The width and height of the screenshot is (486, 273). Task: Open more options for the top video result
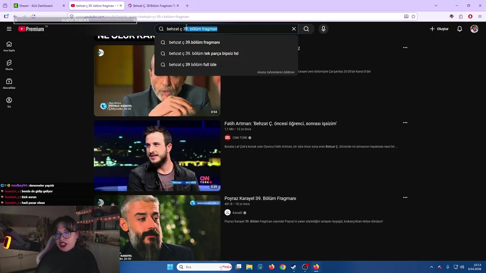[x=405, y=48]
